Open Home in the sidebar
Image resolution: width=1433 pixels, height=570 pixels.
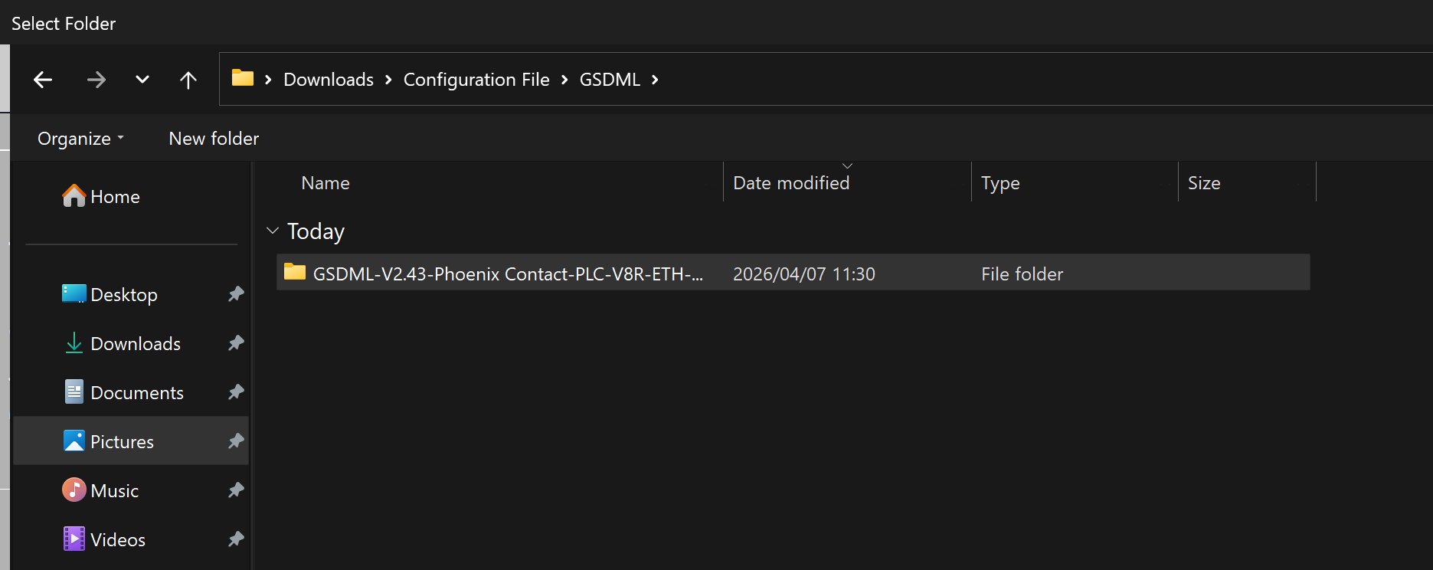pyautogui.click(x=115, y=197)
